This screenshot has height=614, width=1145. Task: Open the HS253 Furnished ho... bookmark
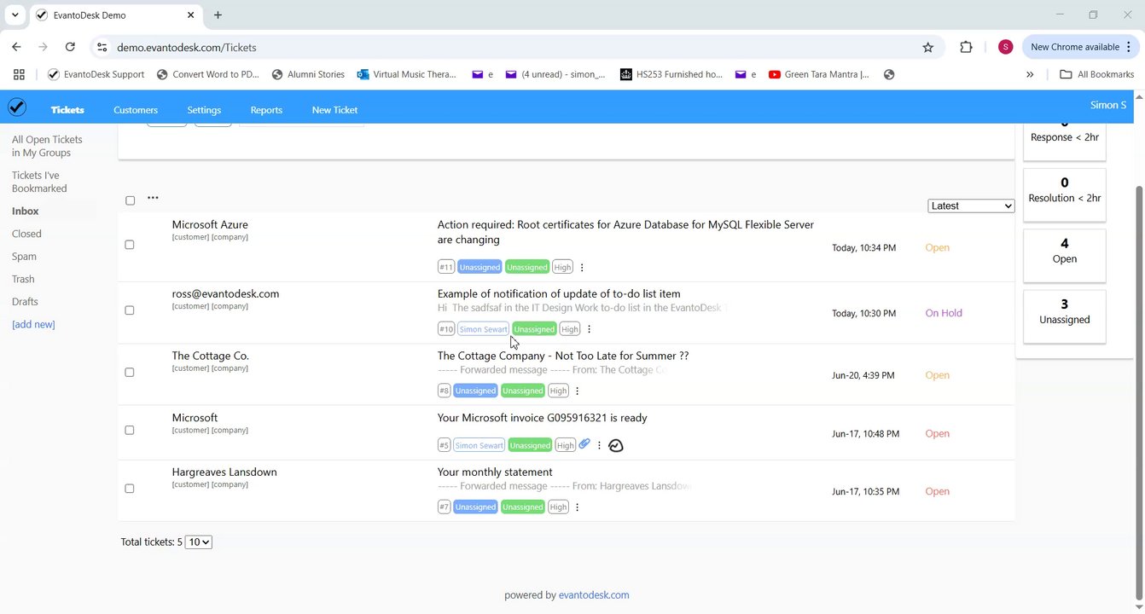click(x=672, y=74)
